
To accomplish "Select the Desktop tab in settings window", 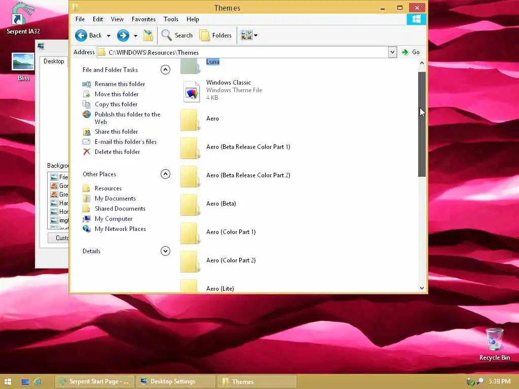I will pos(54,61).
